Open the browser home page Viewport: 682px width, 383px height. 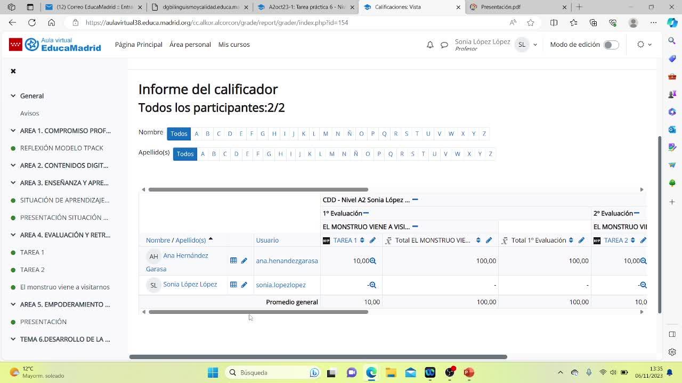coord(51,22)
